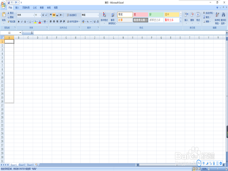Screen dimensions: 228x171
Task: Switch to Page Layout 页面布局 tab
Action: point(26,8)
